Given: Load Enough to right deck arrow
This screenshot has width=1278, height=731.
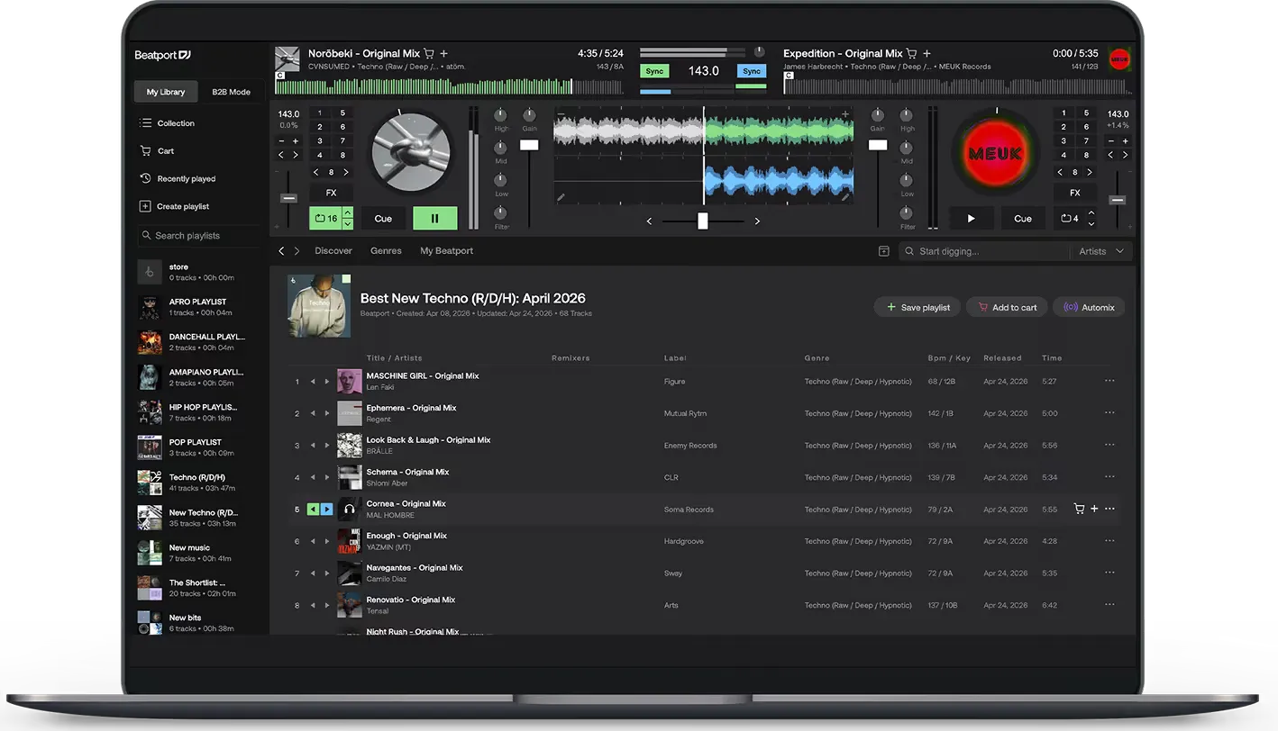Looking at the screenshot, I should 326,541.
